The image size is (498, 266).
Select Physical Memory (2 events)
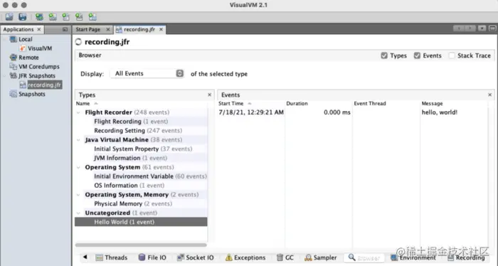click(x=141, y=204)
